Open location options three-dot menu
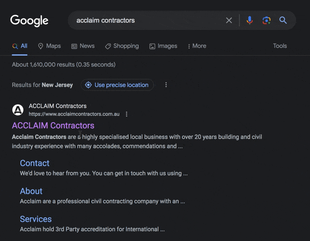Image resolution: width=310 pixels, height=241 pixels. click(166, 85)
